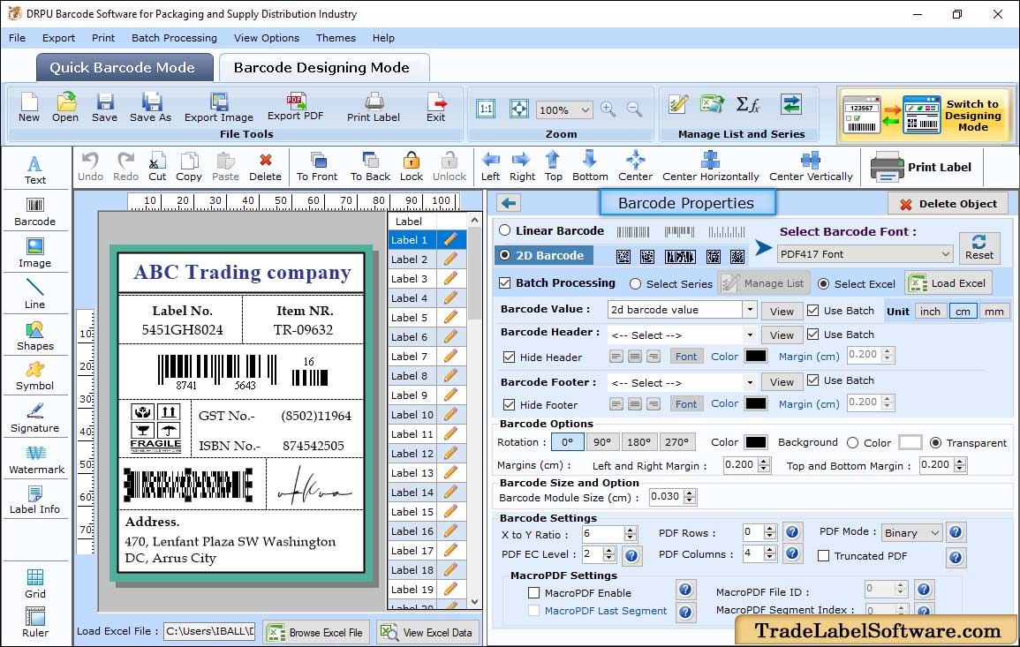The image size is (1020, 647).
Task: Open the View Options menu
Action: tap(267, 38)
